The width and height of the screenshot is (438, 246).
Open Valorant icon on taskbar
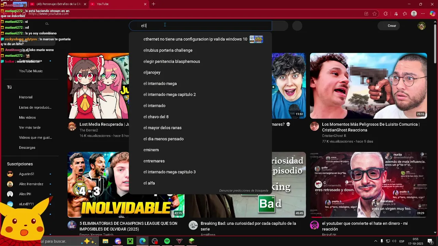179,241
